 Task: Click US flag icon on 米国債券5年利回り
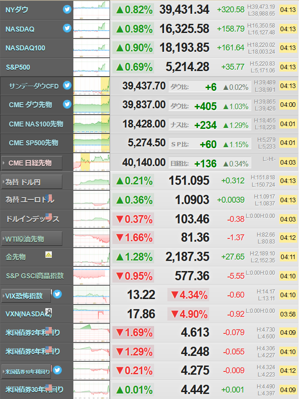coord(49,349)
